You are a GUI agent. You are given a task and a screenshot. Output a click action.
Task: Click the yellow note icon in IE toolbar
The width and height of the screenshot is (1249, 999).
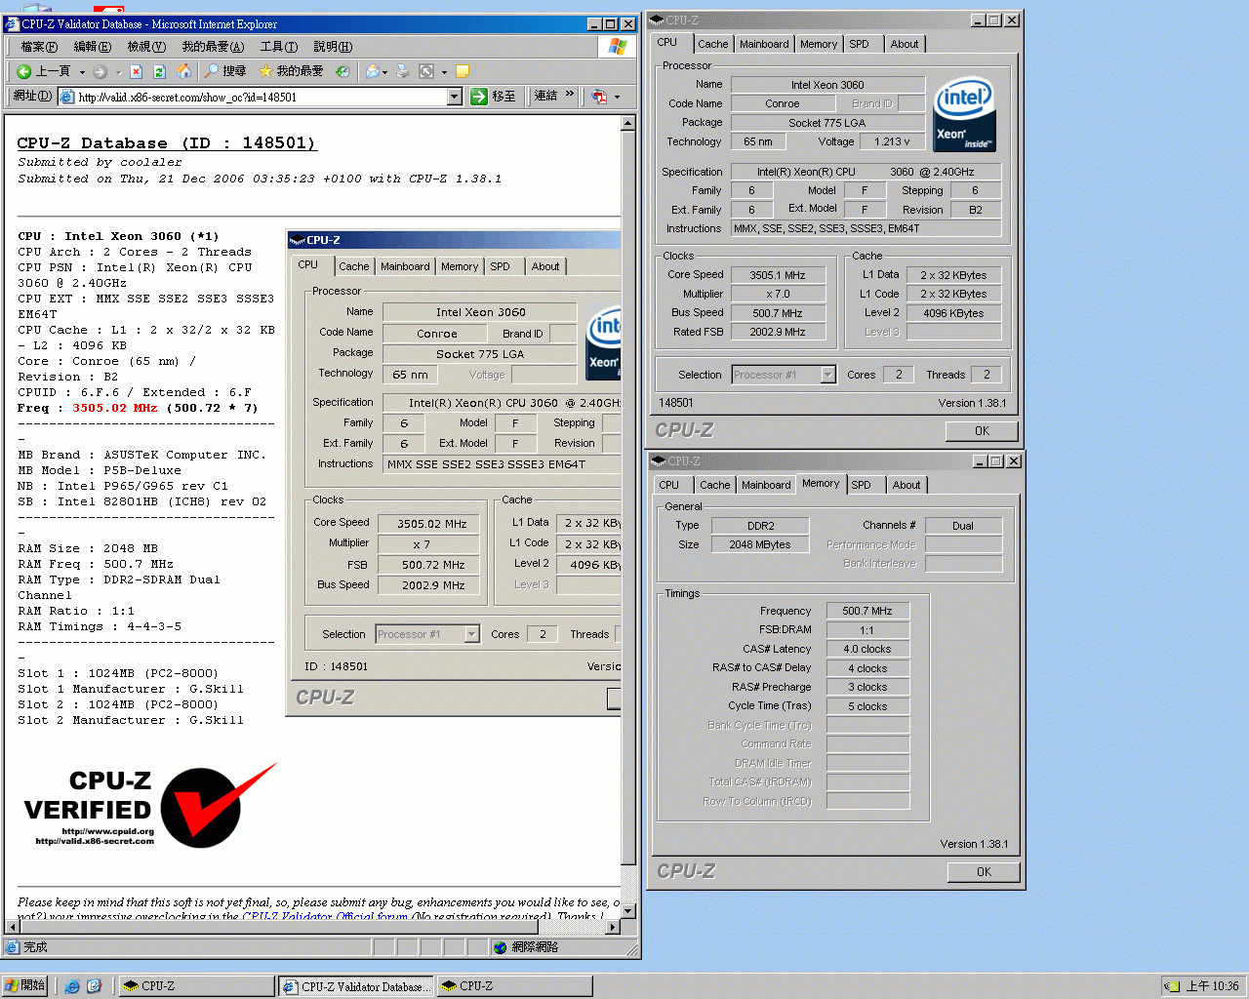point(463,71)
